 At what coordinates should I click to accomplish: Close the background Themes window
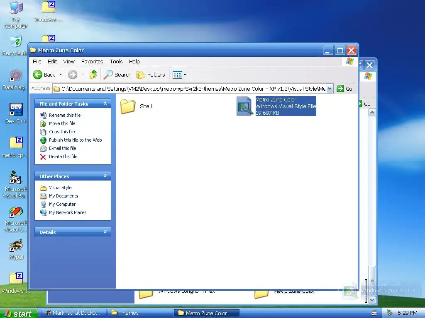[x=370, y=65]
